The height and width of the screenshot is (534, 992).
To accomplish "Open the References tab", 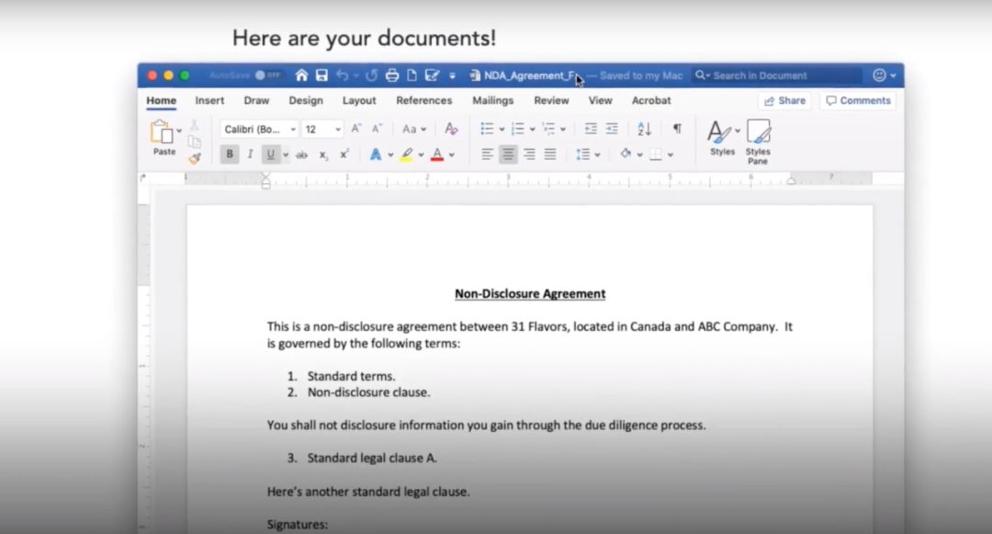I will pyautogui.click(x=423, y=100).
